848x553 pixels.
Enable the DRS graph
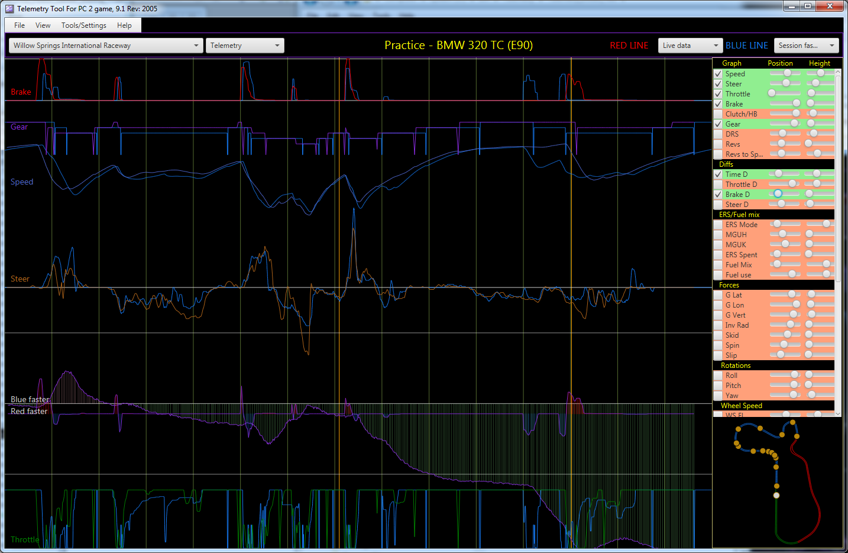718,134
